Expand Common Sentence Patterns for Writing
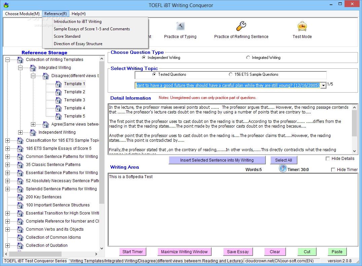362x266 pixels. coord(8,157)
